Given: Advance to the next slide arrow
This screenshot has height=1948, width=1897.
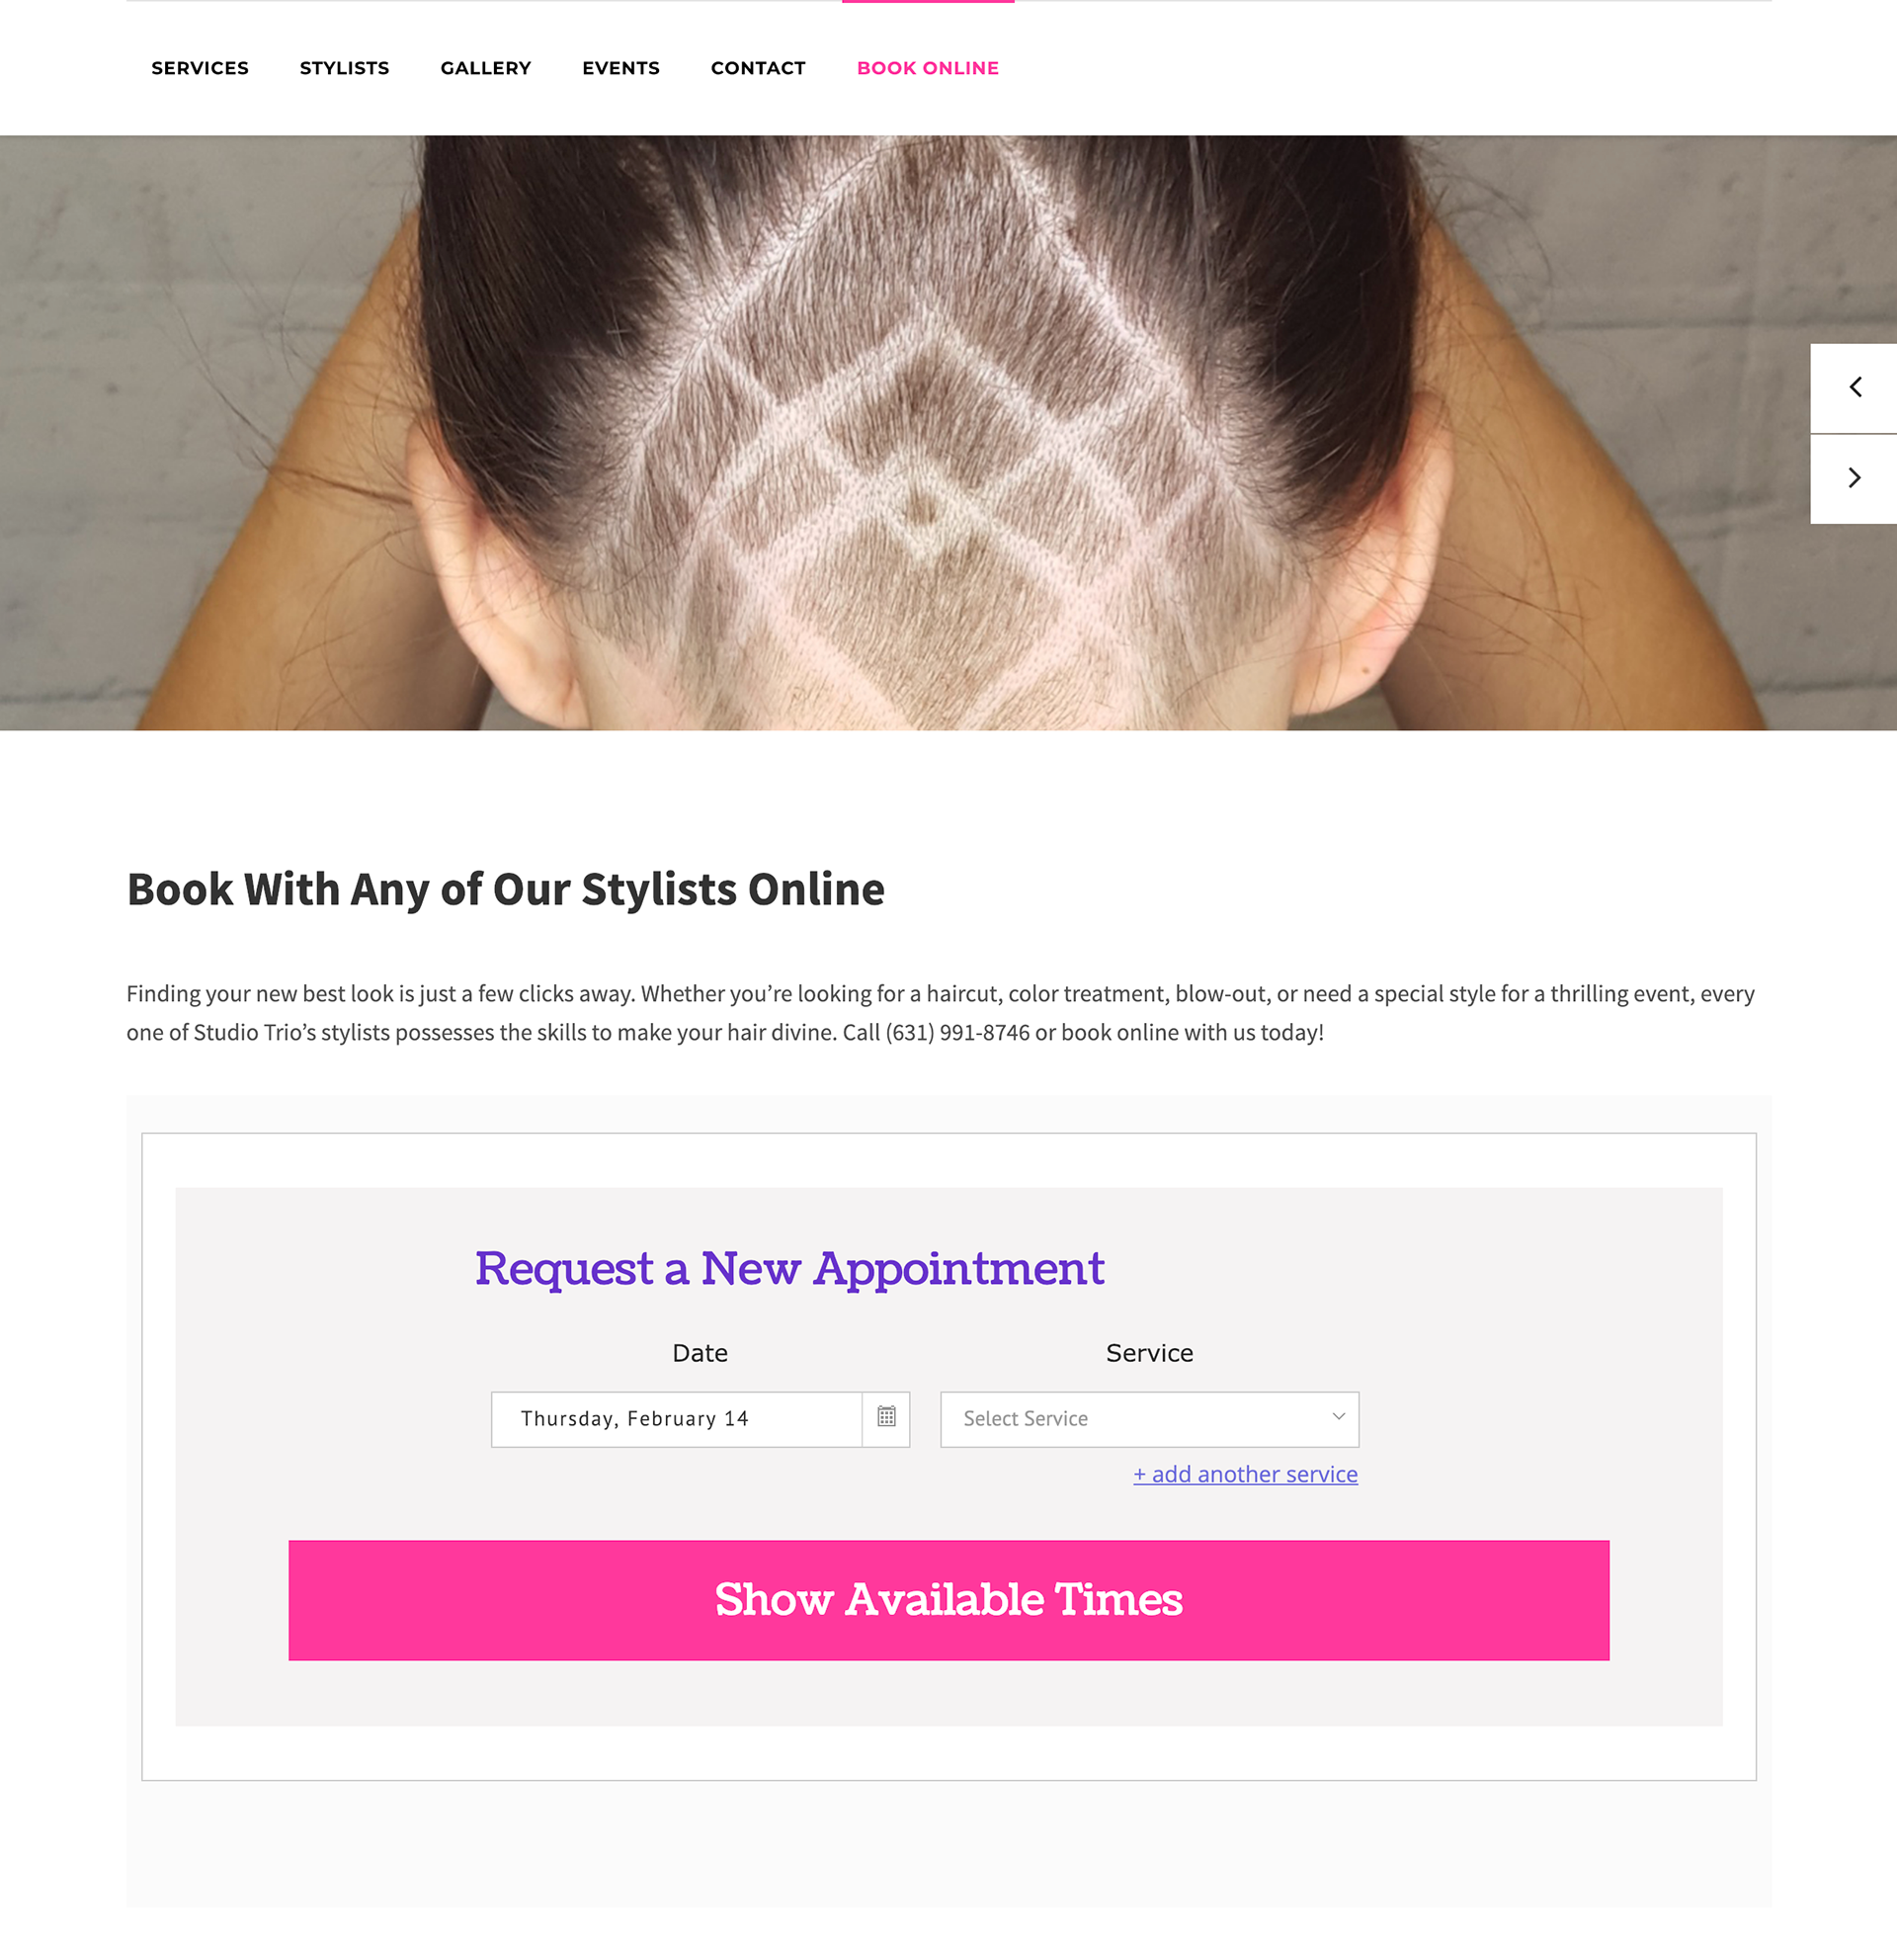Looking at the screenshot, I should tap(1854, 478).
